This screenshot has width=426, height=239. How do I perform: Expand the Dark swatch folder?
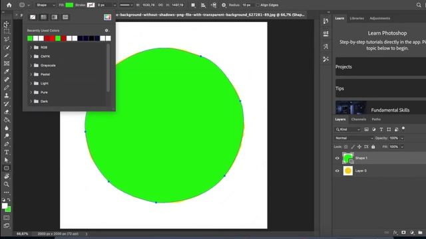pos(31,101)
